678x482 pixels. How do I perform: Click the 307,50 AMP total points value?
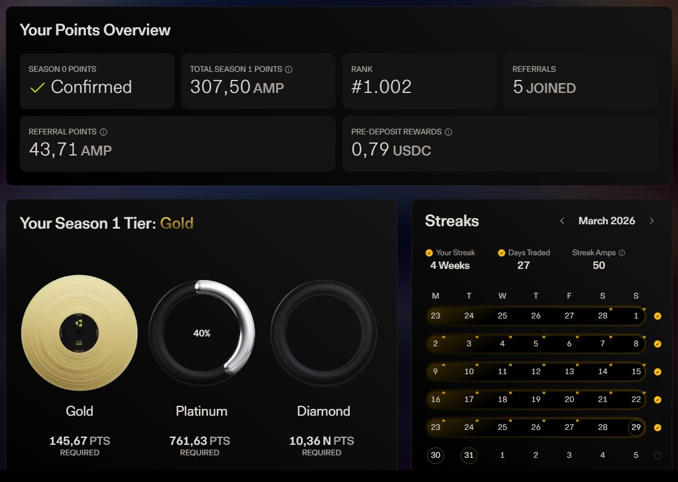[x=237, y=87]
